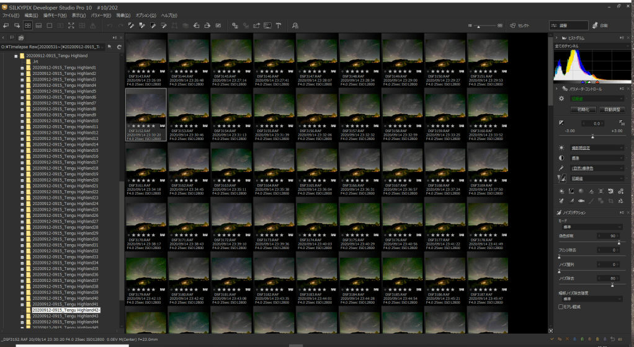Image resolution: width=634 pixels, height=347 pixels.
Task: Open the ファイル(F) menu
Action: point(11,15)
